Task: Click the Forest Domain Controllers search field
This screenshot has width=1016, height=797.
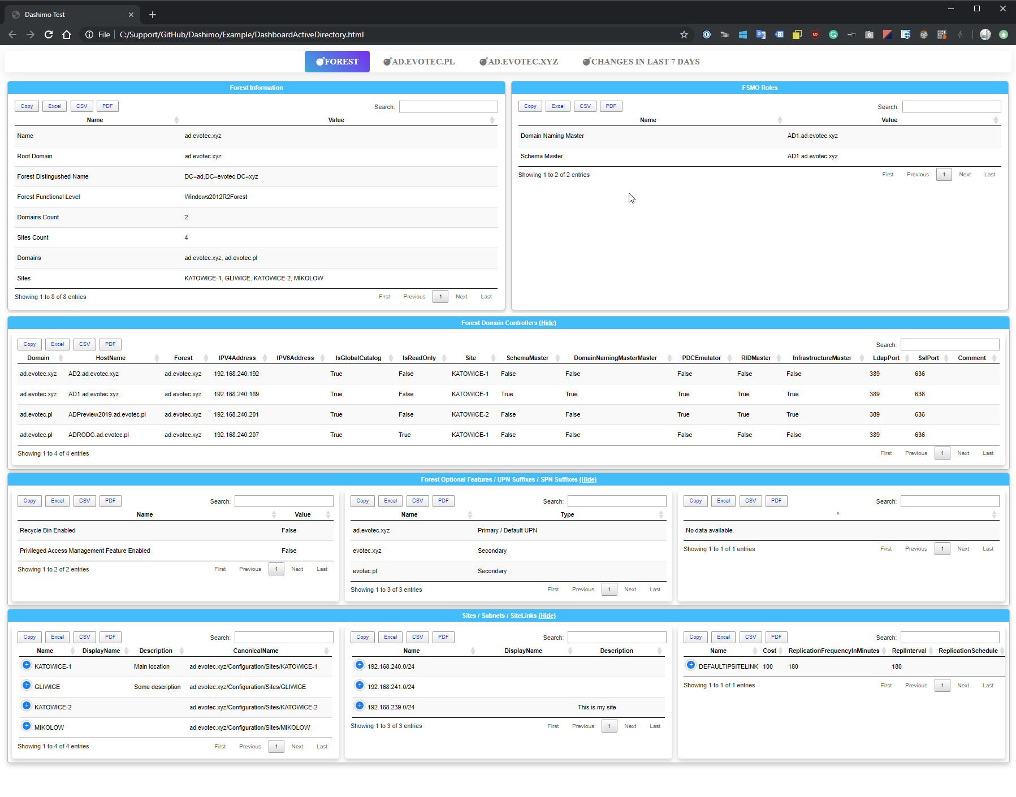Action: [x=950, y=345]
